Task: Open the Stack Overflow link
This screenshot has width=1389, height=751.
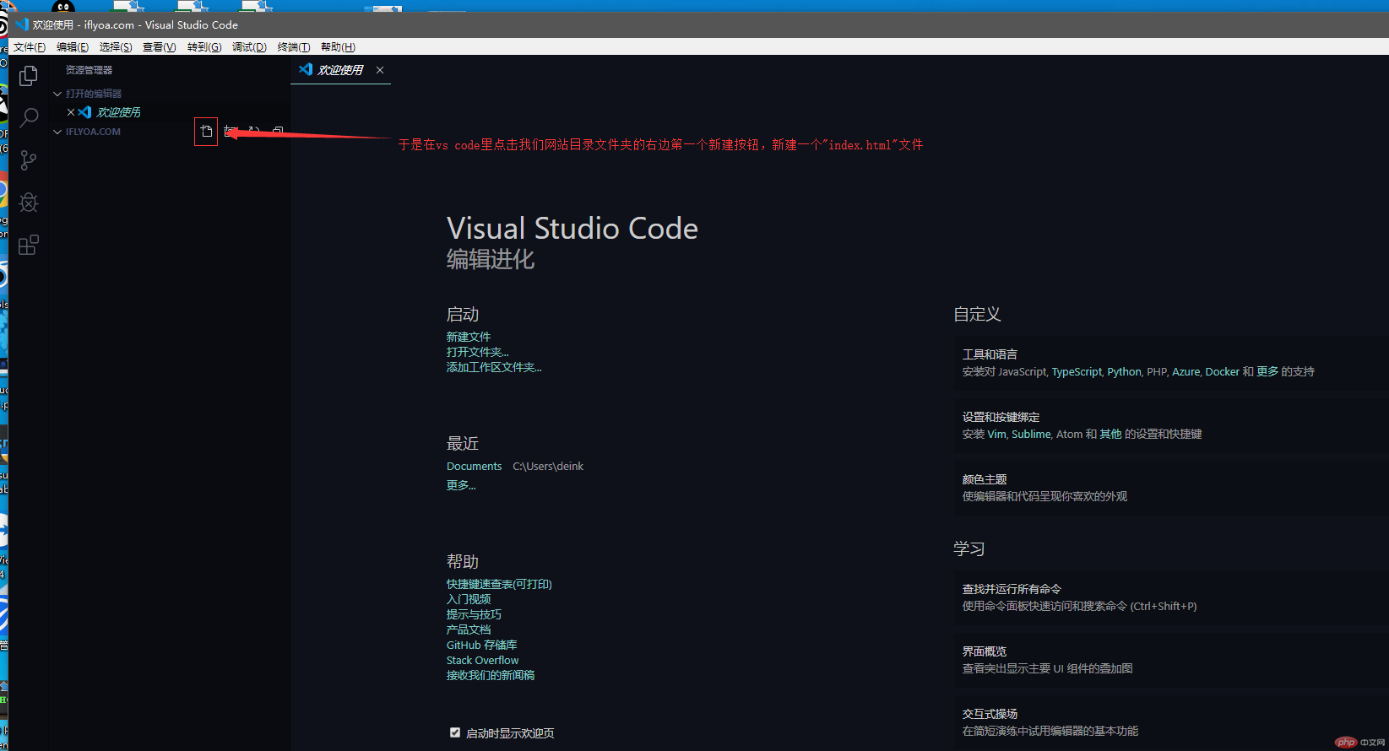Action: 483,660
